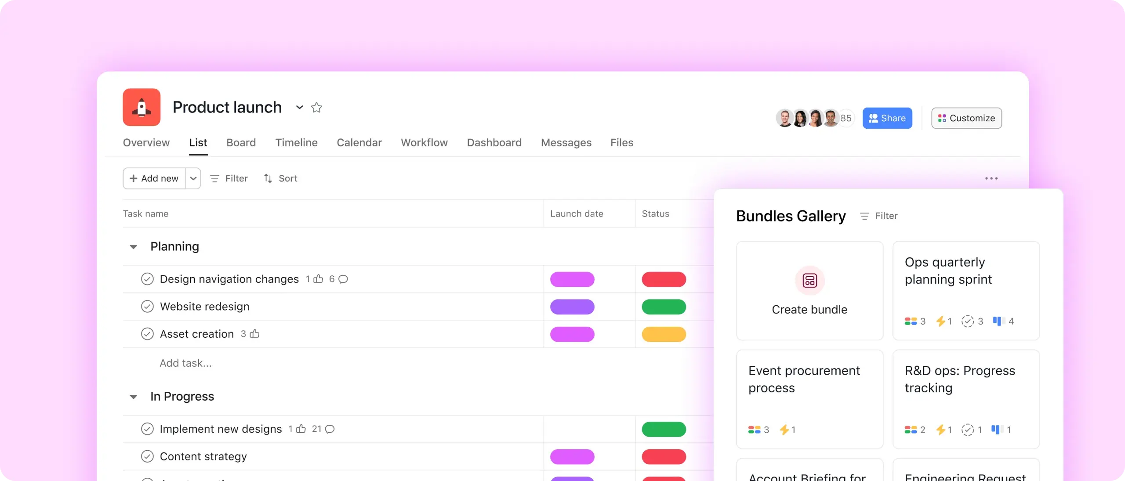The height and width of the screenshot is (481, 1125).
Task: Click the Status column header
Action: 656,214
